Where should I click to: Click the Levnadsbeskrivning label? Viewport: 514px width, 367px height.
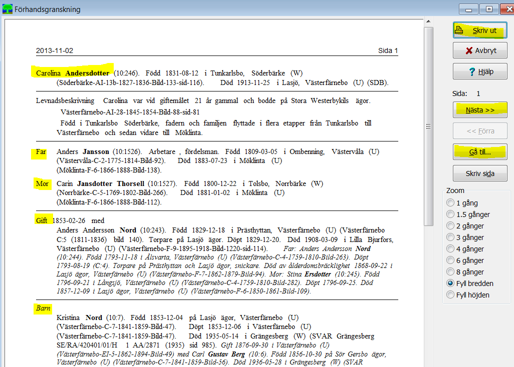(x=65, y=100)
